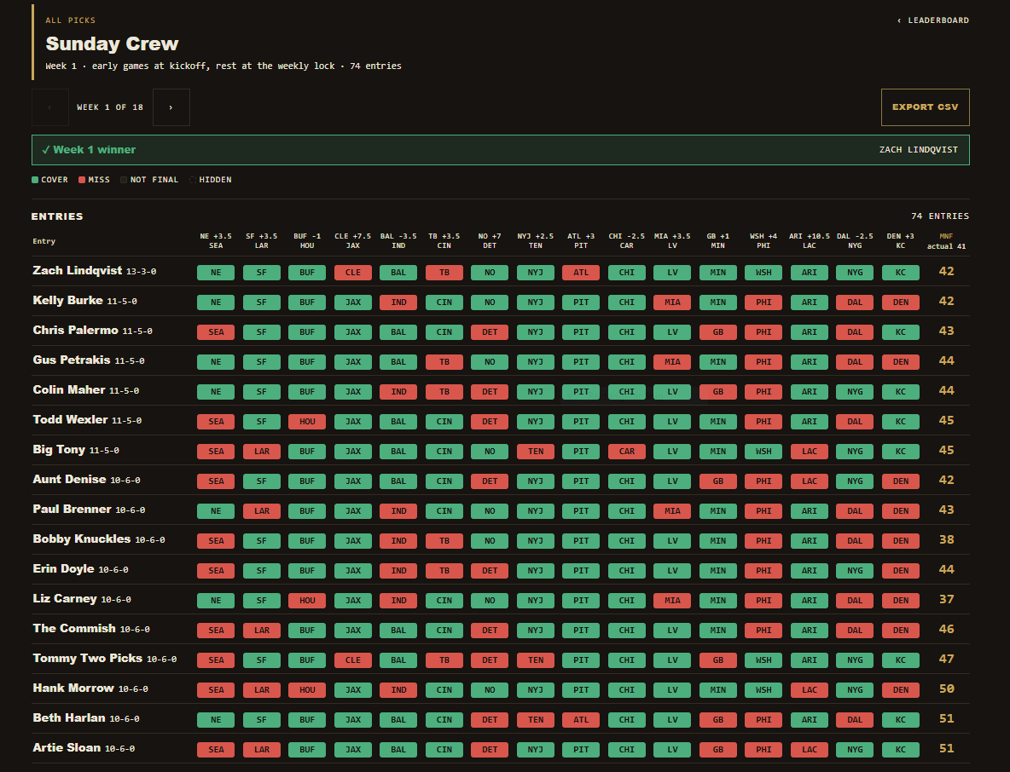Click Big Tony's red TEN pick
This screenshot has height=772, width=1010.
tap(535, 451)
